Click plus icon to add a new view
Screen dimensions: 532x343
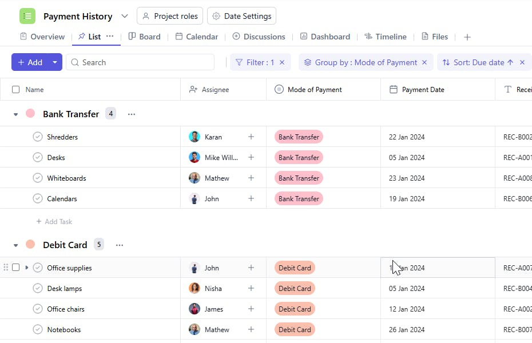click(467, 37)
